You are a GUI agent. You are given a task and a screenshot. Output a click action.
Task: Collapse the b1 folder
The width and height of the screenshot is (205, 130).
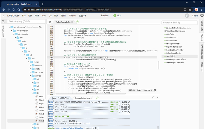point(32,93)
